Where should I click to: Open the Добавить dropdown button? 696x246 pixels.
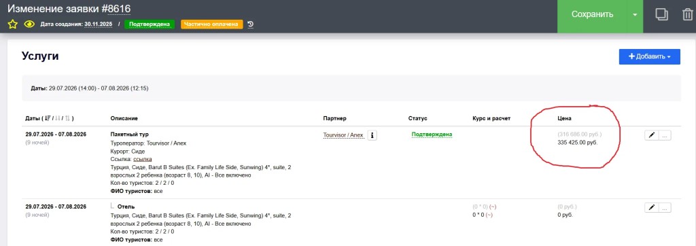tap(649, 56)
